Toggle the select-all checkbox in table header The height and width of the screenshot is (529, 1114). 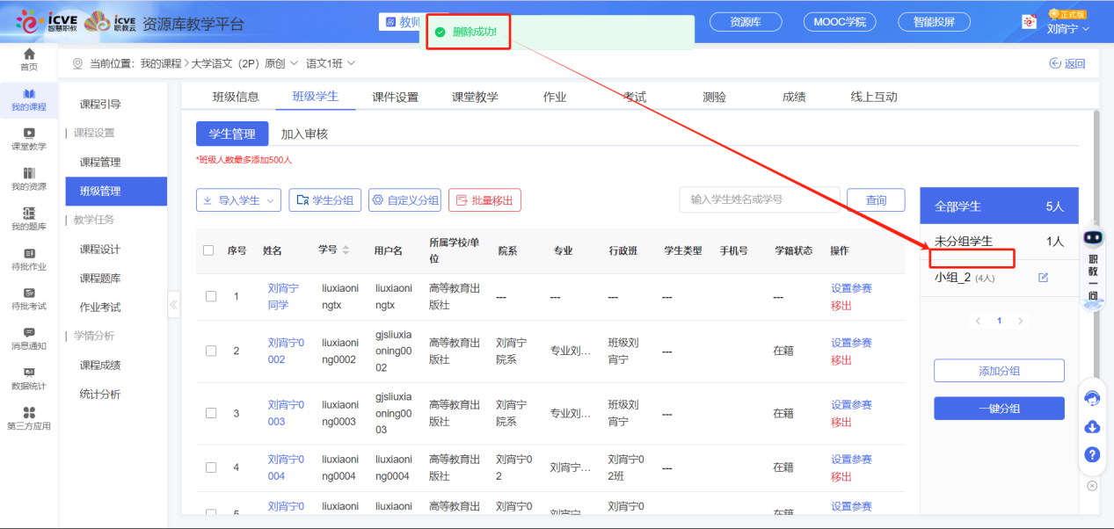point(208,250)
